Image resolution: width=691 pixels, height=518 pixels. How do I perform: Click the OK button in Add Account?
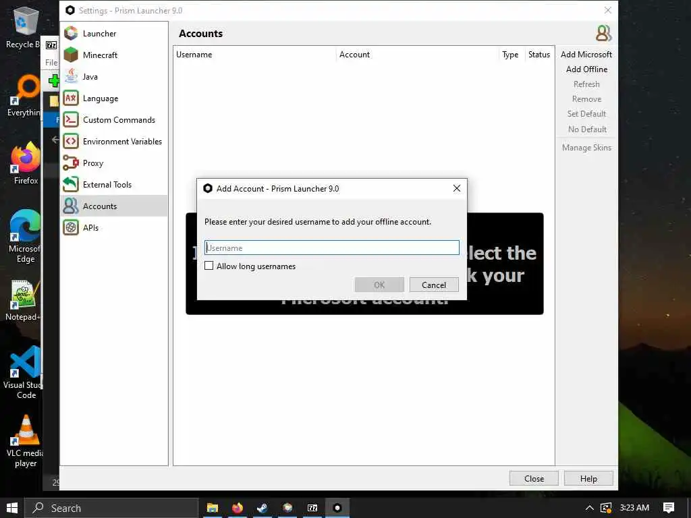[x=379, y=285]
